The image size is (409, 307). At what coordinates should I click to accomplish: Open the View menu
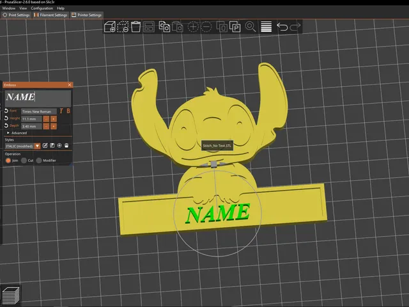[x=23, y=8]
